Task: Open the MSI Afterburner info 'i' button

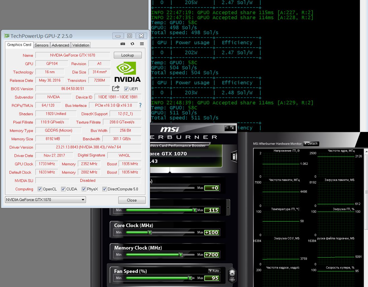Action: (234, 156)
